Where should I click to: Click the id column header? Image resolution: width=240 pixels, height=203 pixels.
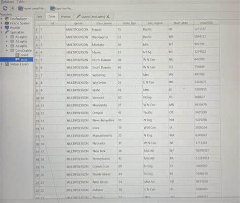(53, 23)
